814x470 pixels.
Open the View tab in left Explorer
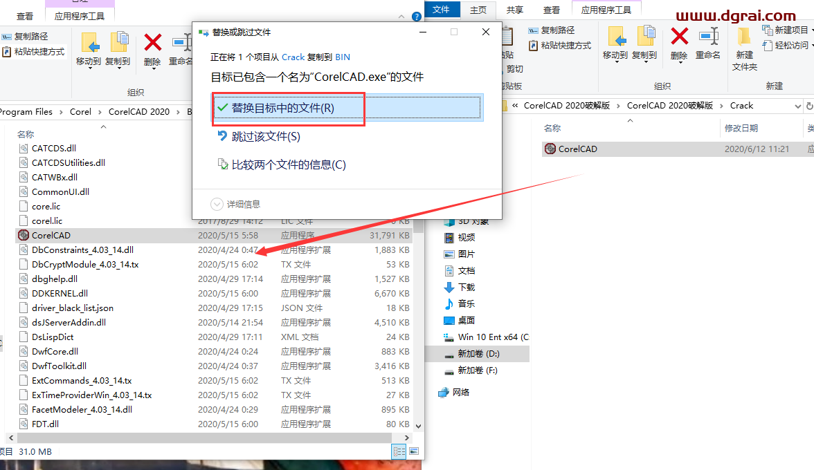25,16
